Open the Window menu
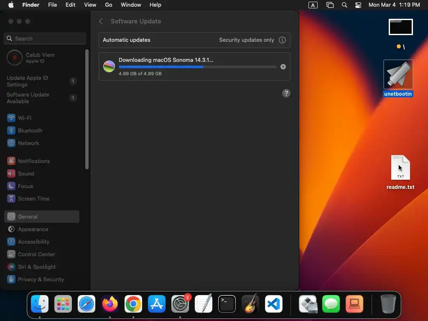 click(131, 5)
